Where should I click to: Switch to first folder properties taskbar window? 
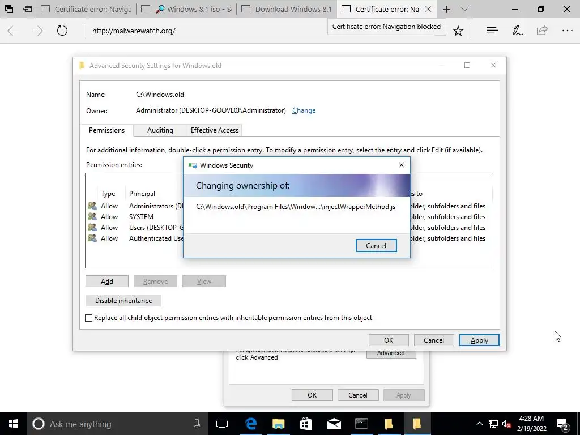[389, 424]
